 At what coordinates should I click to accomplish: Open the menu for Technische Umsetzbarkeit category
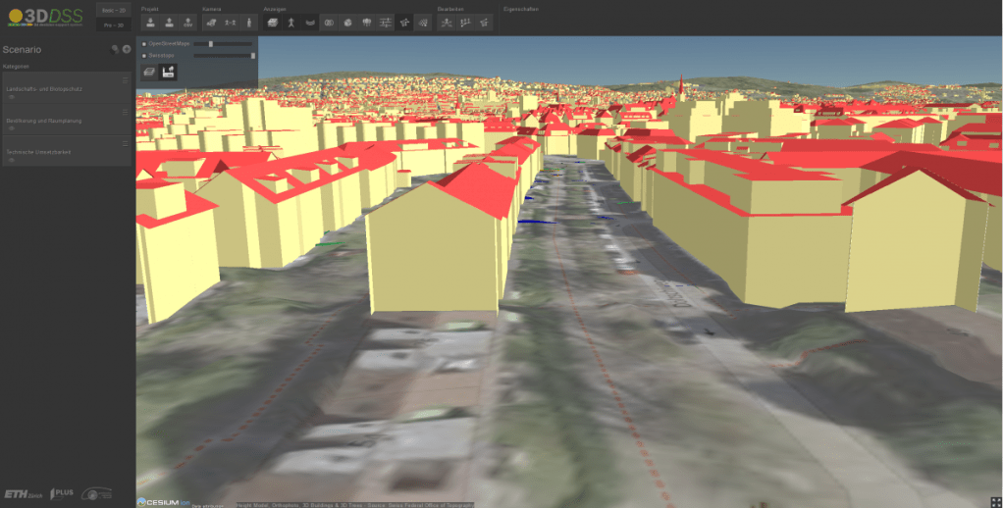click(x=126, y=143)
